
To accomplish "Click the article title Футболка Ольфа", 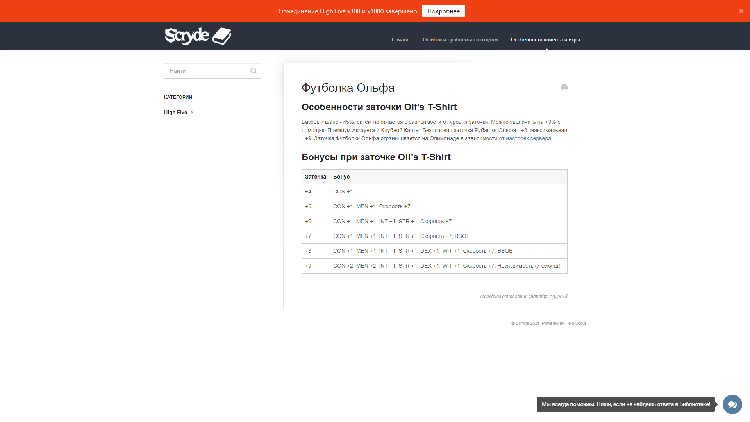I will (x=348, y=88).
